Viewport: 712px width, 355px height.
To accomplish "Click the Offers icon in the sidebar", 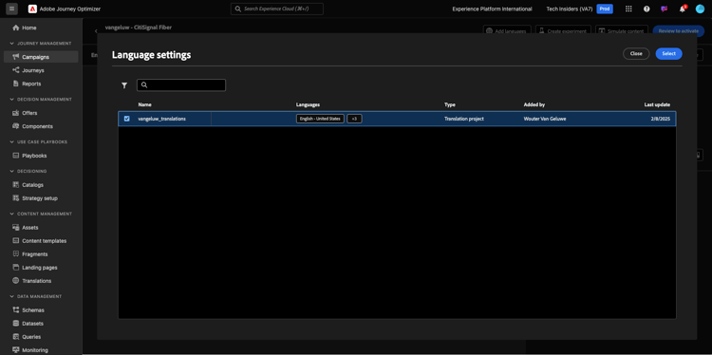I will point(16,113).
